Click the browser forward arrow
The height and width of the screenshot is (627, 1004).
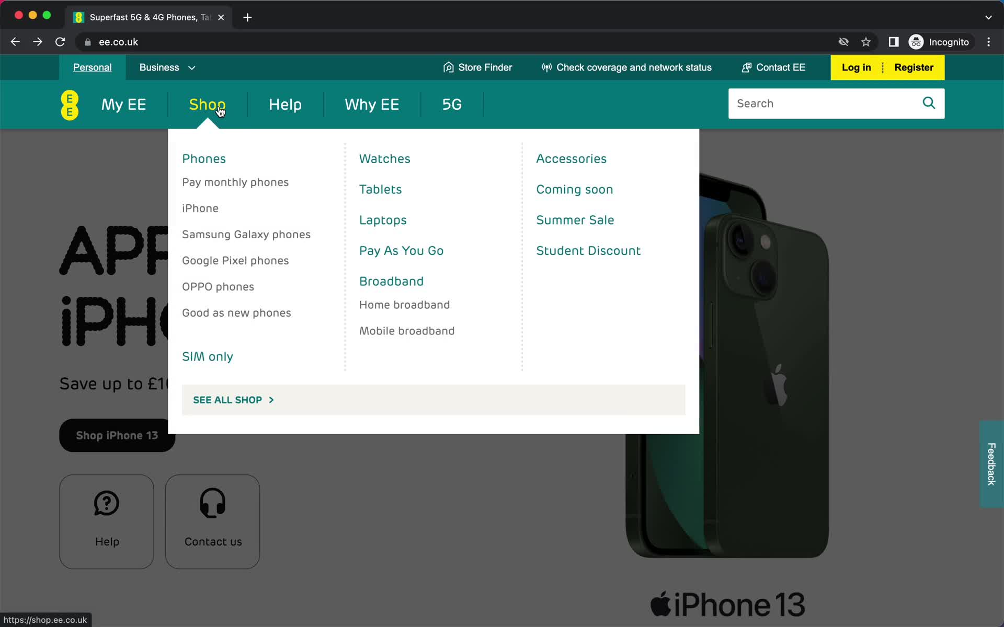[x=38, y=42]
